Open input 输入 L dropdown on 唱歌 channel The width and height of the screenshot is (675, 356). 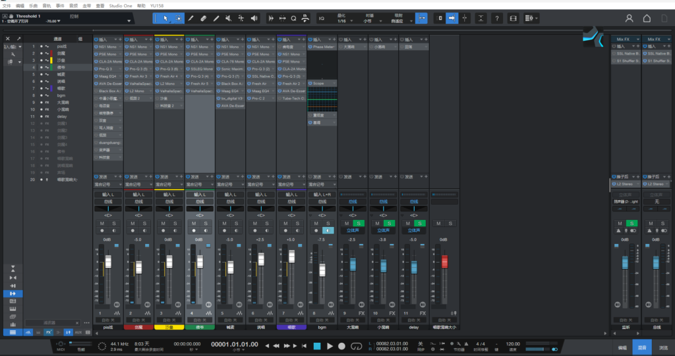click(x=291, y=195)
